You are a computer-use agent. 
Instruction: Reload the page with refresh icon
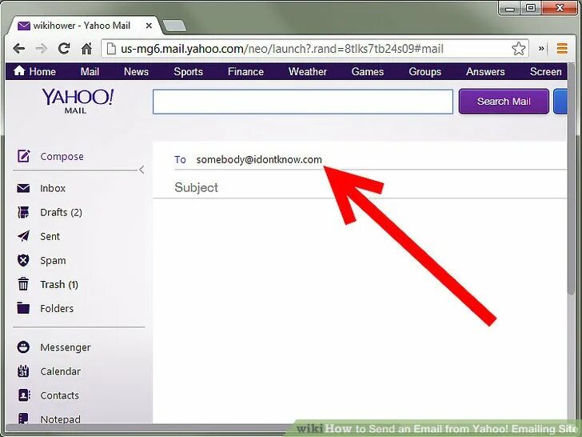coord(64,48)
